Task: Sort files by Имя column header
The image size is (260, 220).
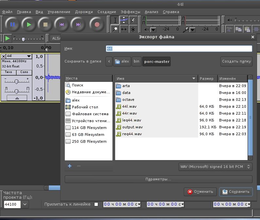Action: (x=156, y=79)
